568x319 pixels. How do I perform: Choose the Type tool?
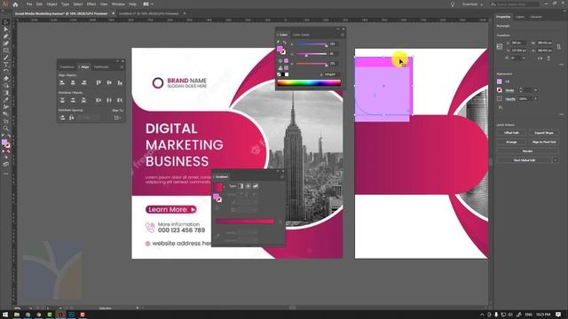6,65
